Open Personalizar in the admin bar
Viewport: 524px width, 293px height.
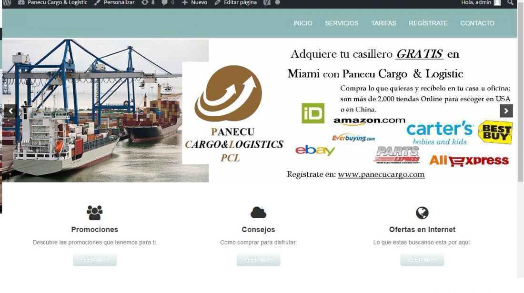point(114,3)
